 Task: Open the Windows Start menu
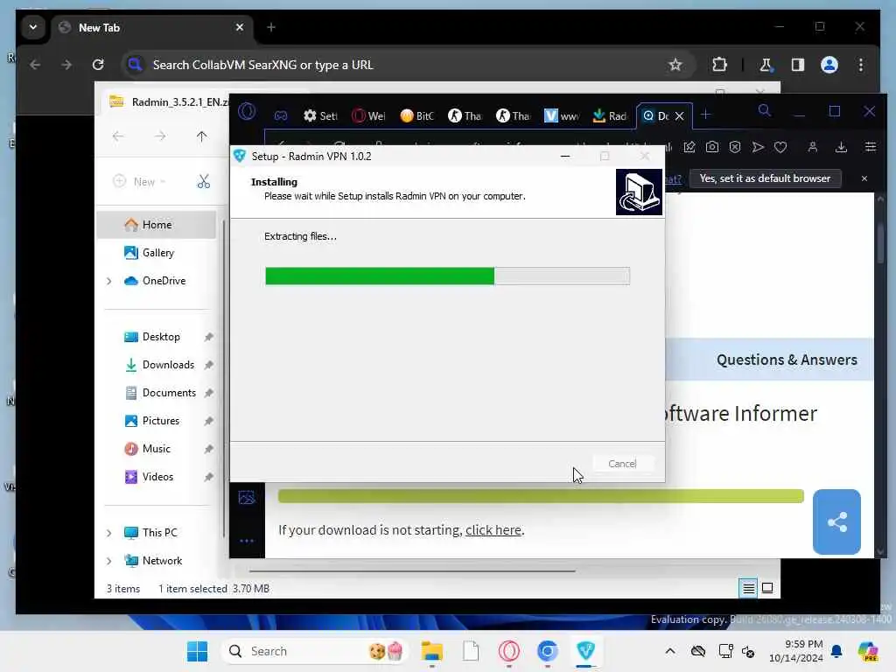click(x=198, y=651)
